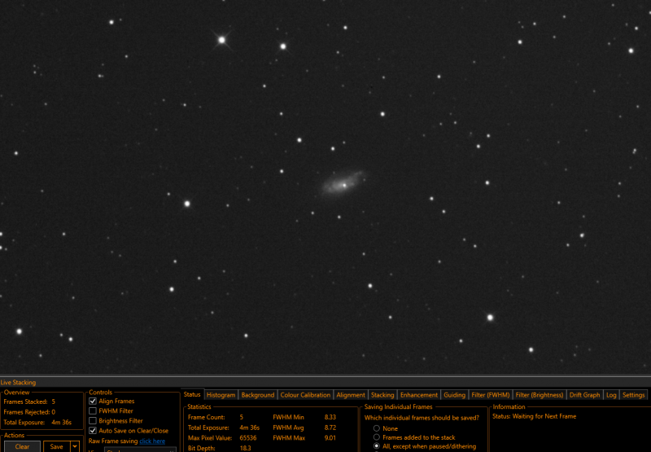
Task: Click the FWHM Avg value 8.72
Action: (330, 428)
